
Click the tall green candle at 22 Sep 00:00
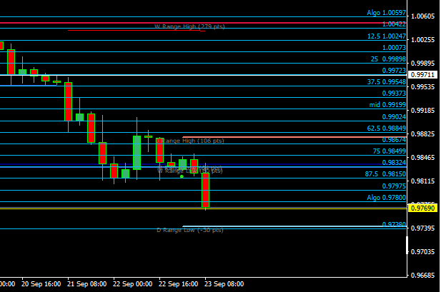[x=137, y=153]
